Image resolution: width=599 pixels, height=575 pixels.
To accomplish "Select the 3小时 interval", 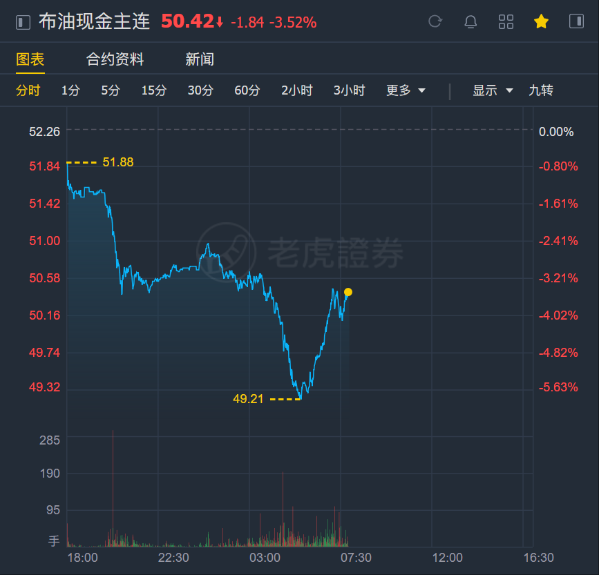I will (349, 90).
